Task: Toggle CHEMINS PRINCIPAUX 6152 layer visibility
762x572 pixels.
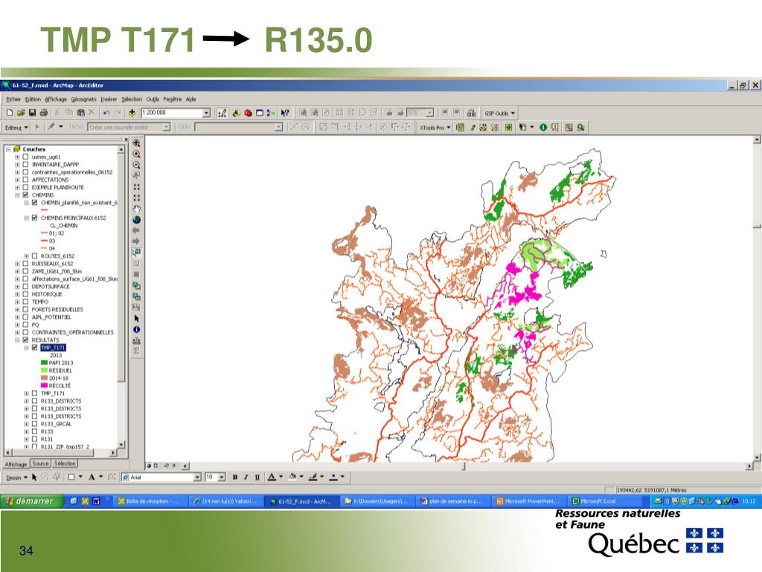Action: (x=34, y=217)
